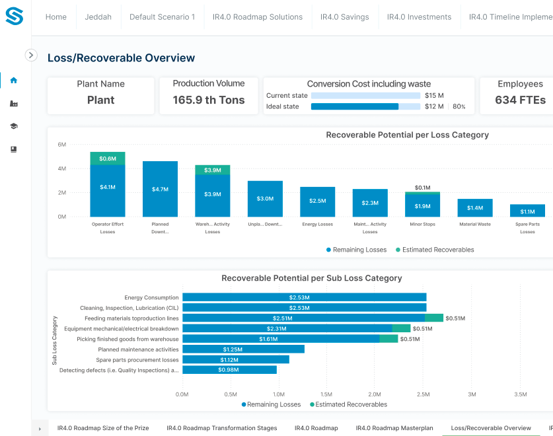Viewport: 553px width, 436px height.
Task: Expand the left sidebar with chevron arrow
Action: pyautogui.click(x=31, y=55)
